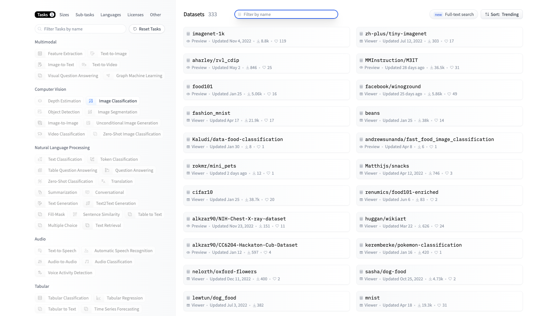This screenshot has width=555, height=316.
Task: Click the Translation task icon
Action: coord(103,181)
